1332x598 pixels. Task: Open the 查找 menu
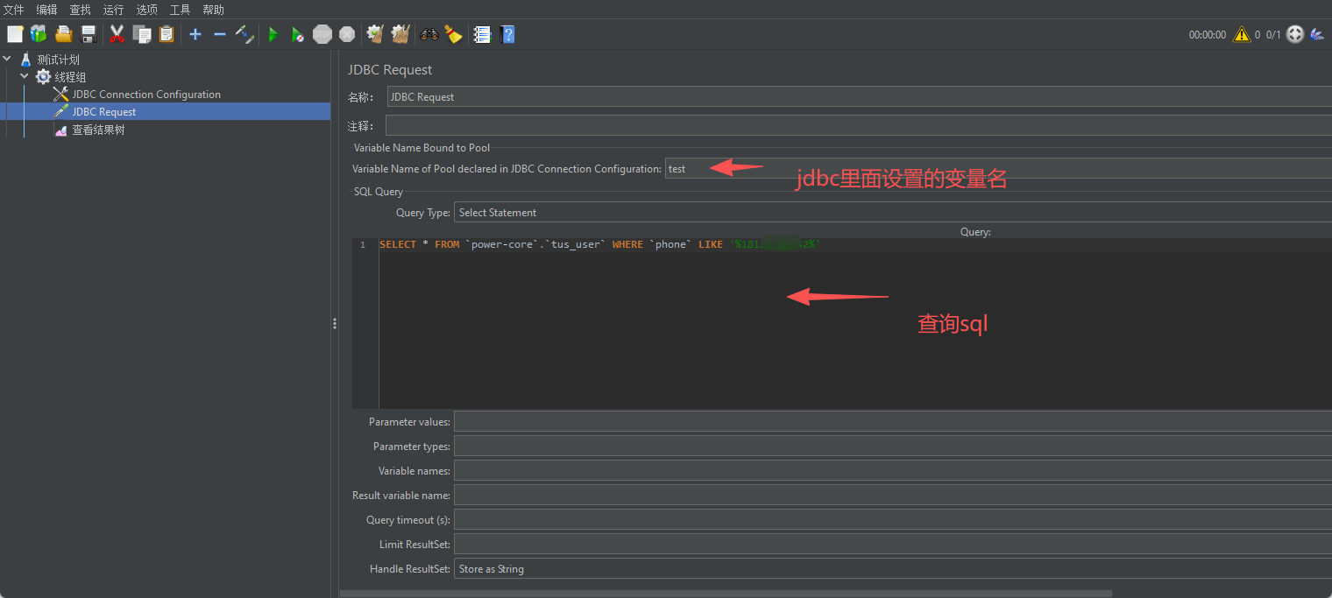[x=80, y=10]
